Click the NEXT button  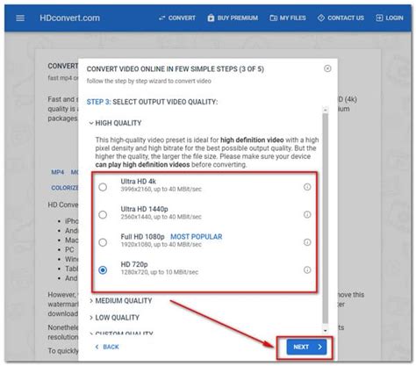tap(306, 347)
